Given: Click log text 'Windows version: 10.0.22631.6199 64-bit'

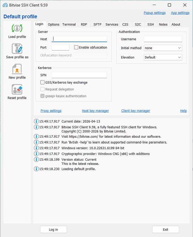Looking at the screenshot, I should tap(93, 148).
